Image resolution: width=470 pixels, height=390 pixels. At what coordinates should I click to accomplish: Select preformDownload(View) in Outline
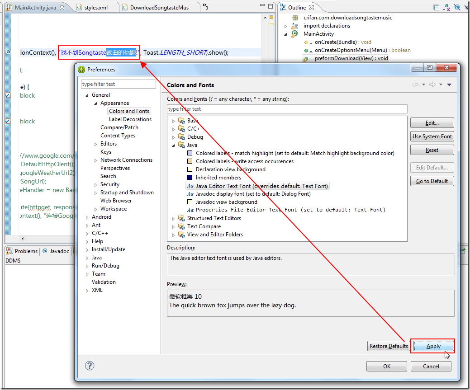click(x=351, y=58)
